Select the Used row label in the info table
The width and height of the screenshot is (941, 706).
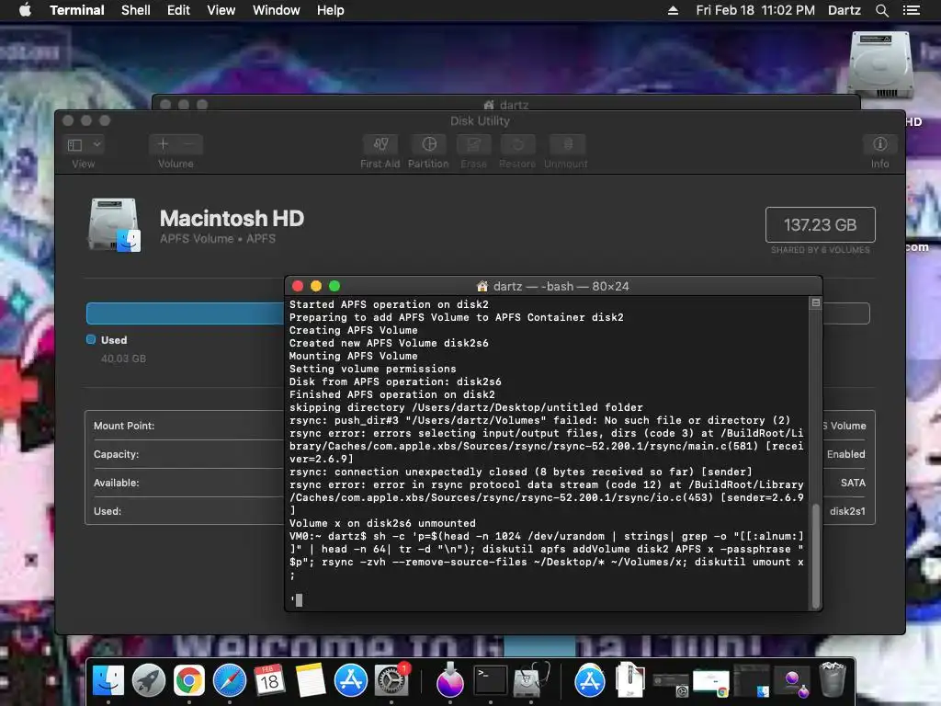pyautogui.click(x=108, y=511)
